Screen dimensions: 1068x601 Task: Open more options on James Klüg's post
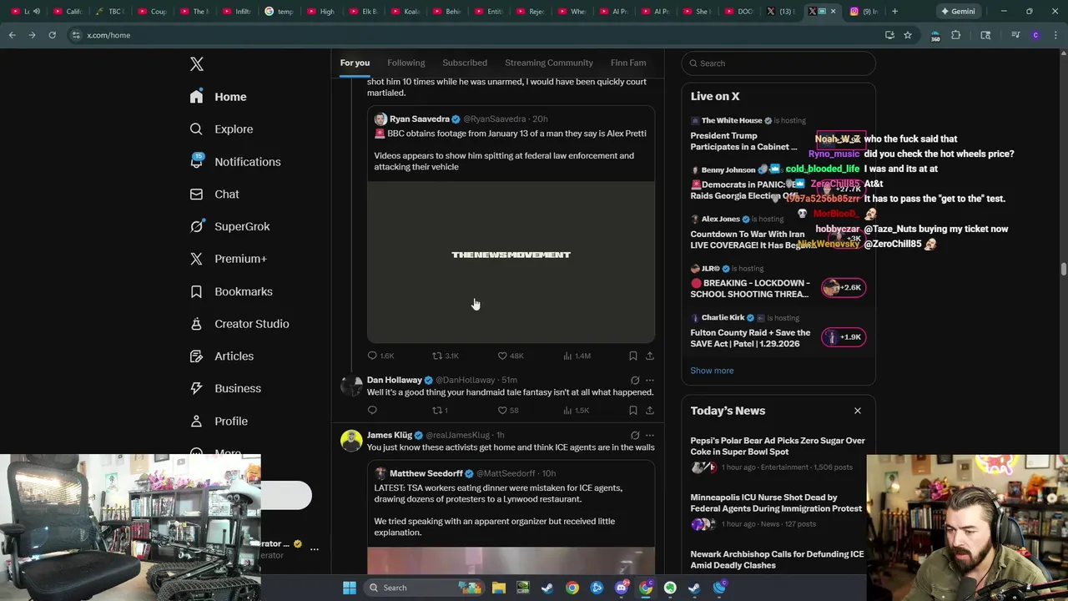[650, 435]
